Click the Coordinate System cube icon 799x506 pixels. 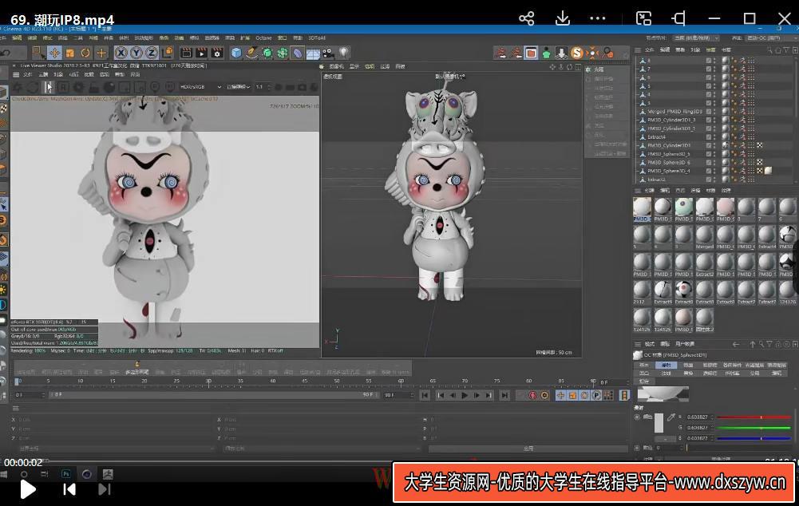click(x=168, y=53)
